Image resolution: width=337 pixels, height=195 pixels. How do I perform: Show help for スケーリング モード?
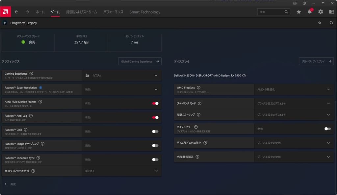point(199,103)
